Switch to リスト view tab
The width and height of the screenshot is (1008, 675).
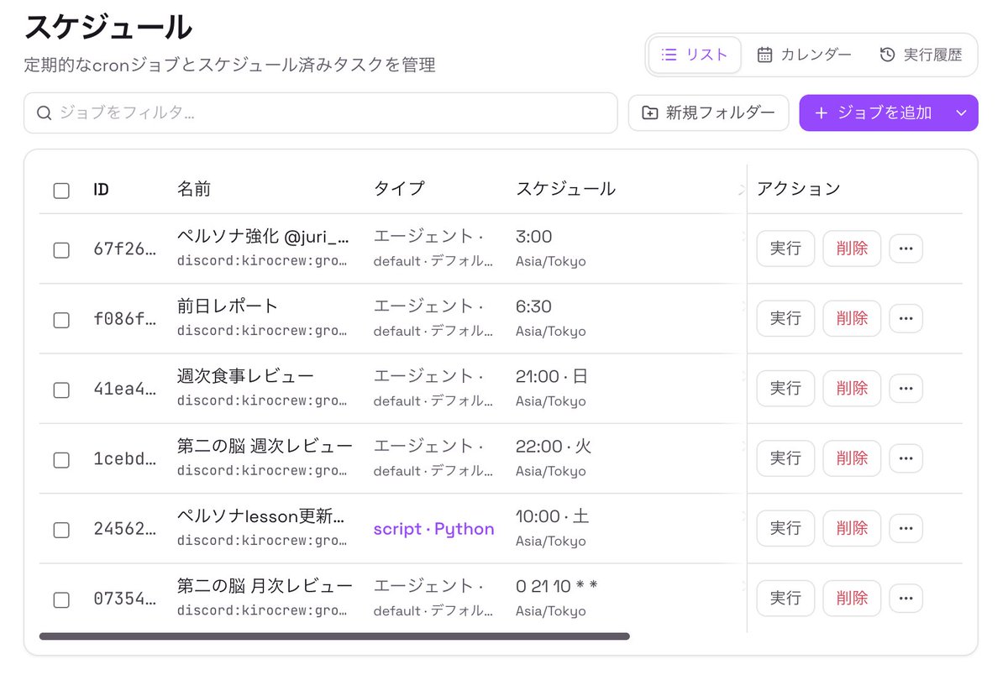pyautogui.click(x=695, y=55)
